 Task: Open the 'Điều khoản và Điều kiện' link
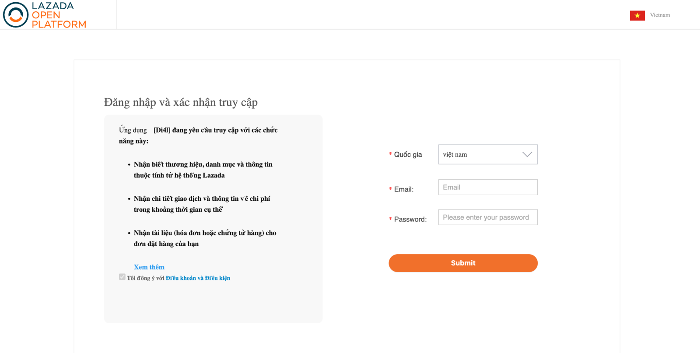[x=198, y=278]
